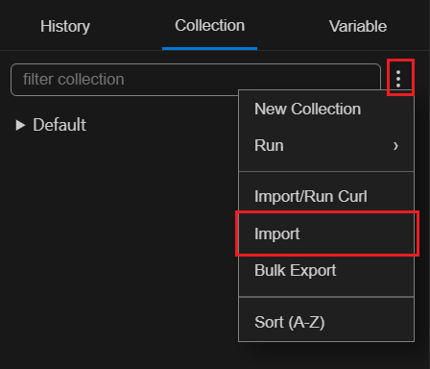Select the Default collection name
Viewport: 430px width, 369px height.
click(x=60, y=125)
